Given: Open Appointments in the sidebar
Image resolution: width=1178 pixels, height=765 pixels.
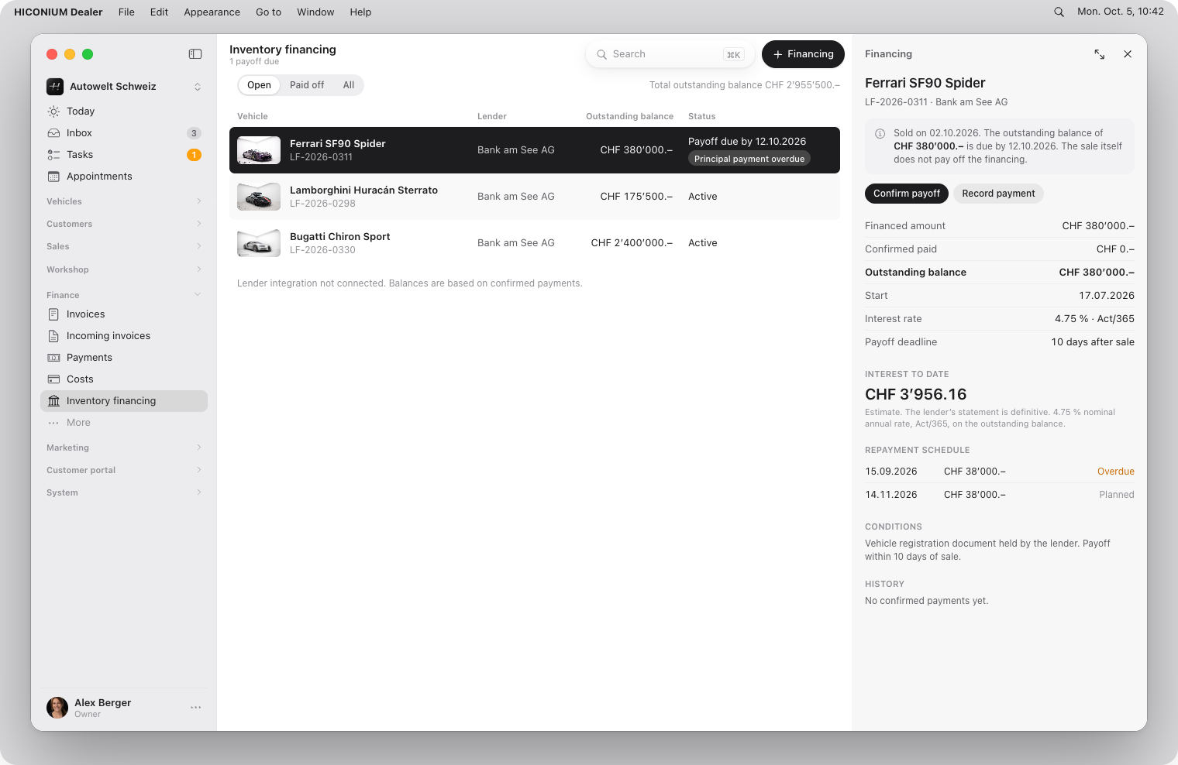Looking at the screenshot, I should click(x=124, y=177).
